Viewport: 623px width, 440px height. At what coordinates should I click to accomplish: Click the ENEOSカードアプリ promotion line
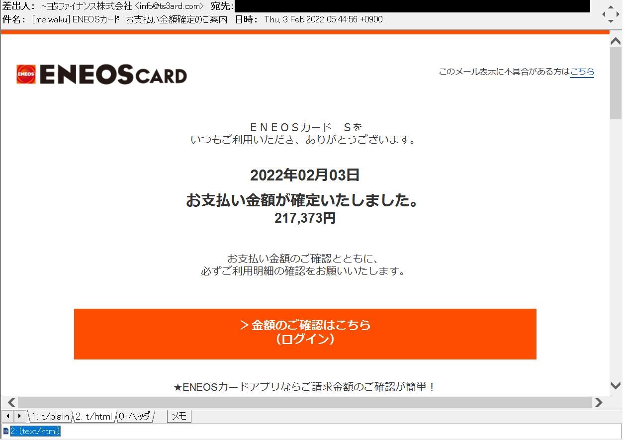click(305, 387)
